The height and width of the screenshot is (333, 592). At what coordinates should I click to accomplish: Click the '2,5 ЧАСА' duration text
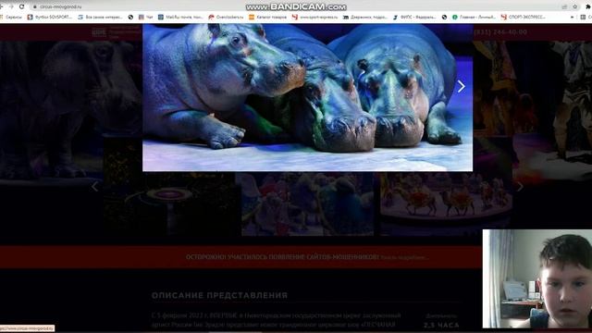pos(441,325)
